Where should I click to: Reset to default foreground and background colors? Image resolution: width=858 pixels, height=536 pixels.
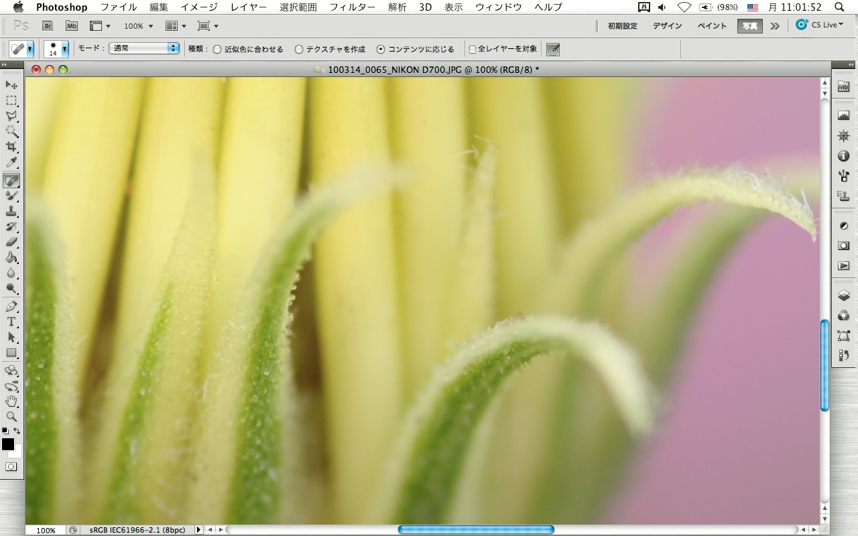[x=5, y=431]
